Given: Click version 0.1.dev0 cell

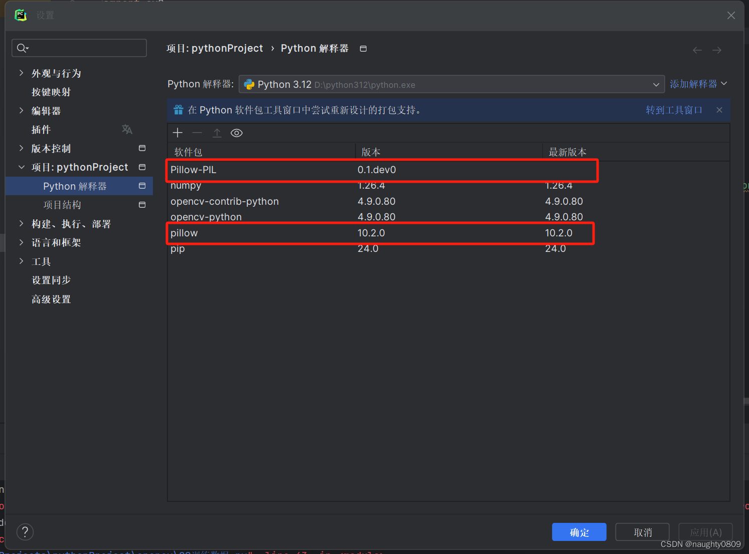Looking at the screenshot, I should pos(377,170).
